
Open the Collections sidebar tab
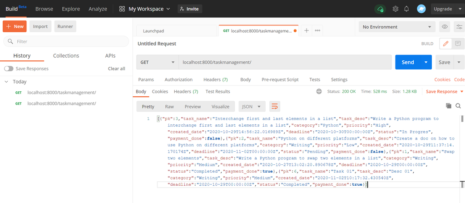66,56
